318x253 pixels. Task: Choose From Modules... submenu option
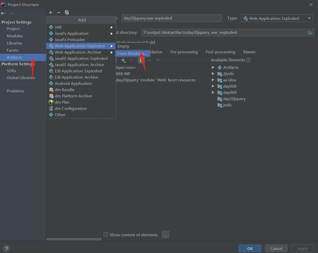click(132, 54)
